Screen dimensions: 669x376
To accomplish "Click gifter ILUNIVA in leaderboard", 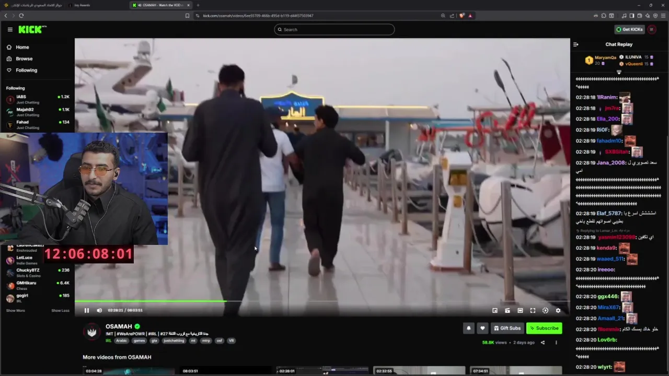I will 633,57.
